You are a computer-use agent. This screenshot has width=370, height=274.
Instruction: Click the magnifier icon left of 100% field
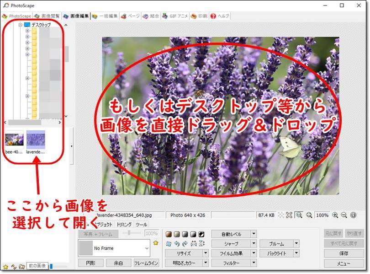click(x=309, y=215)
